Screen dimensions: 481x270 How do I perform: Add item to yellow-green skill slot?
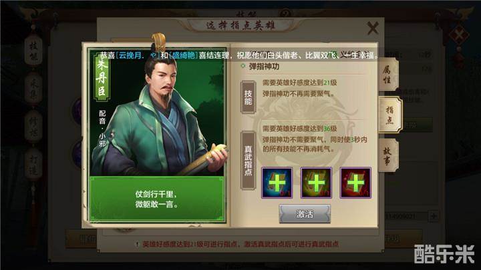316,183
